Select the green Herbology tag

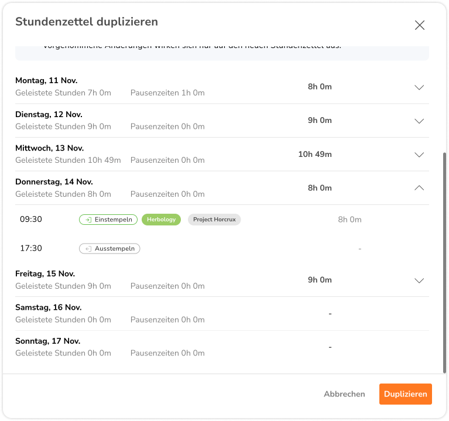[161, 220]
